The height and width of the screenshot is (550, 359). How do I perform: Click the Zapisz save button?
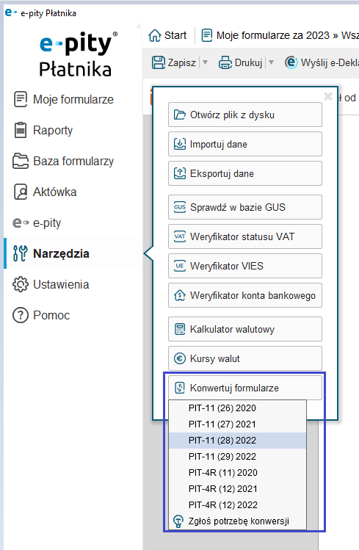[174, 63]
